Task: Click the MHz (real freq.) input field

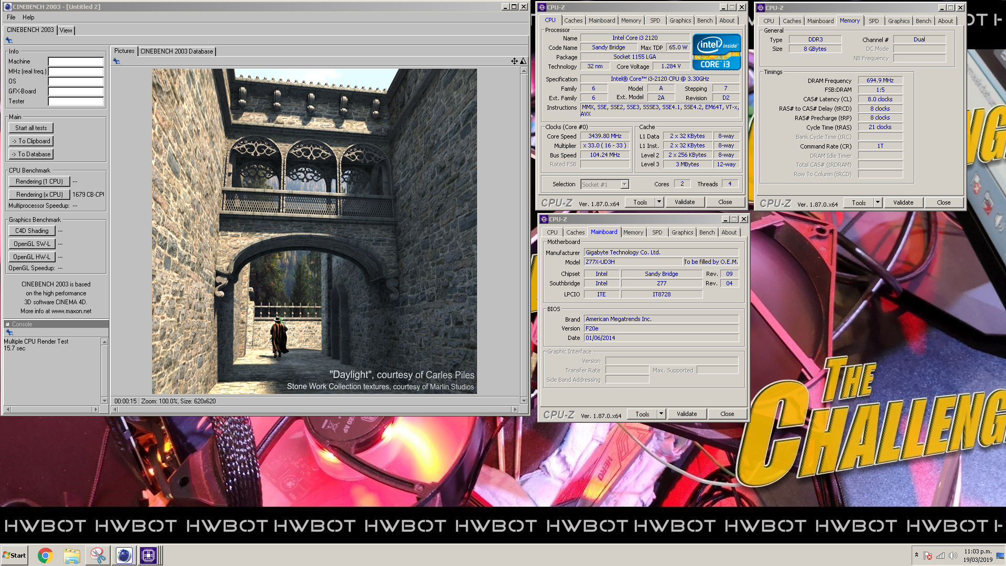Action: [x=75, y=71]
